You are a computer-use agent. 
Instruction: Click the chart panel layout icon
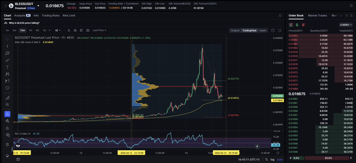pos(273,30)
